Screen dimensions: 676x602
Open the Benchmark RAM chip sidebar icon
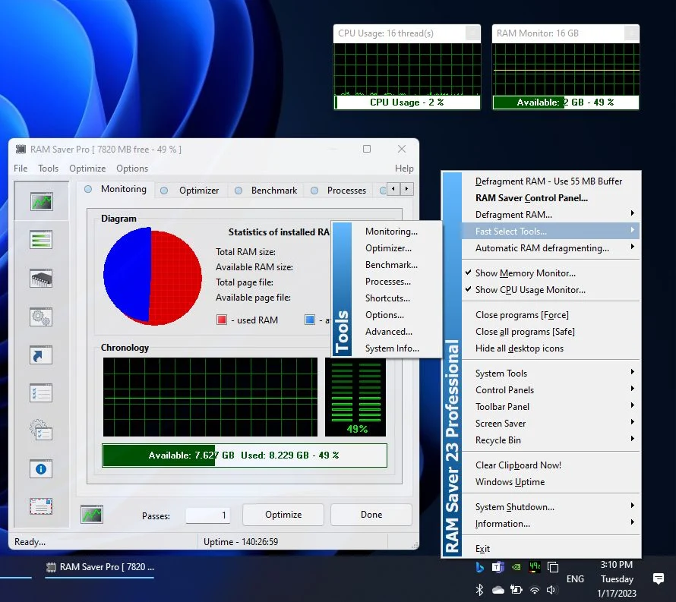[41, 278]
